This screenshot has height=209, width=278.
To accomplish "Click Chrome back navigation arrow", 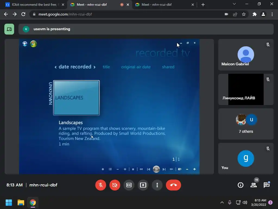I will [x=6, y=14].
